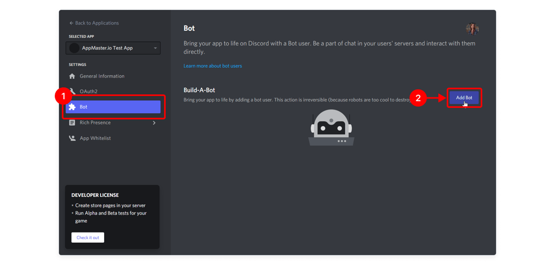Screen dimensions: 555x265
Task: Select the Bot label in the sidebar
Action: click(83, 107)
